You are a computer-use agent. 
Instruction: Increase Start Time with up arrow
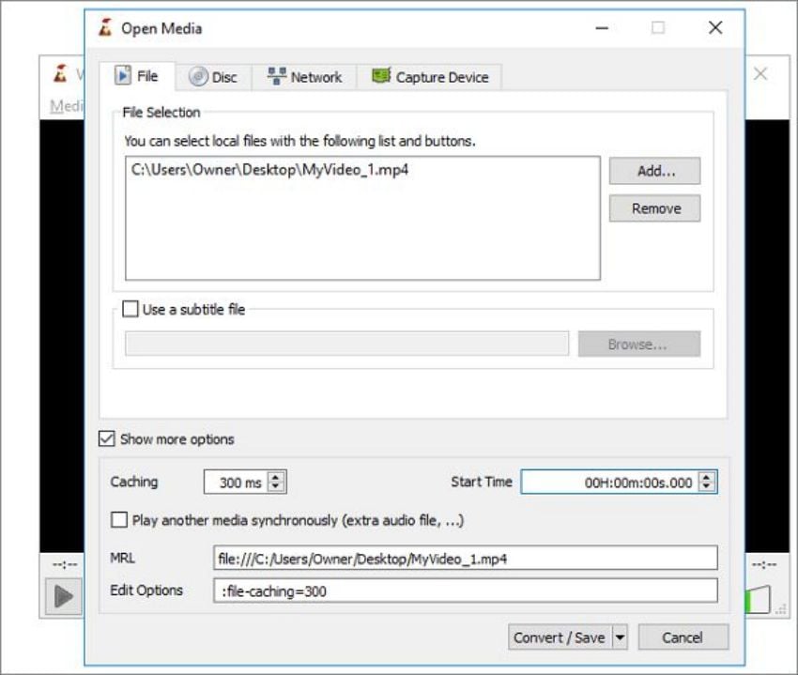(706, 477)
